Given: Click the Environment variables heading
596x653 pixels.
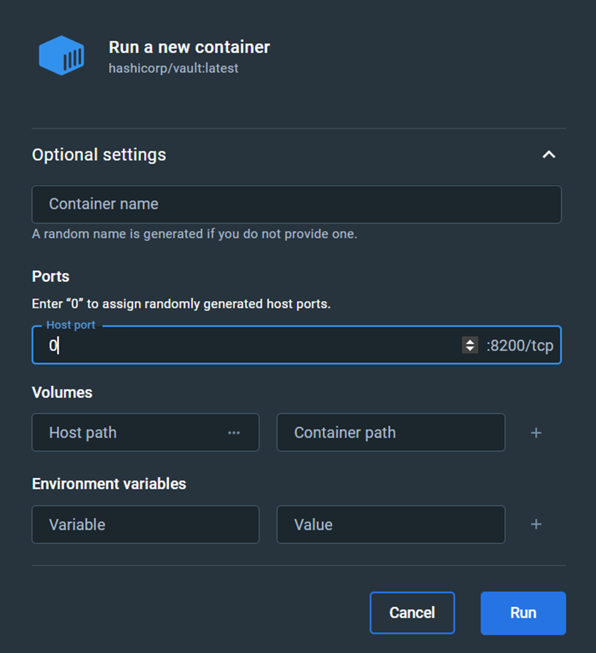Looking at the screenshot, I should point(109,484).
